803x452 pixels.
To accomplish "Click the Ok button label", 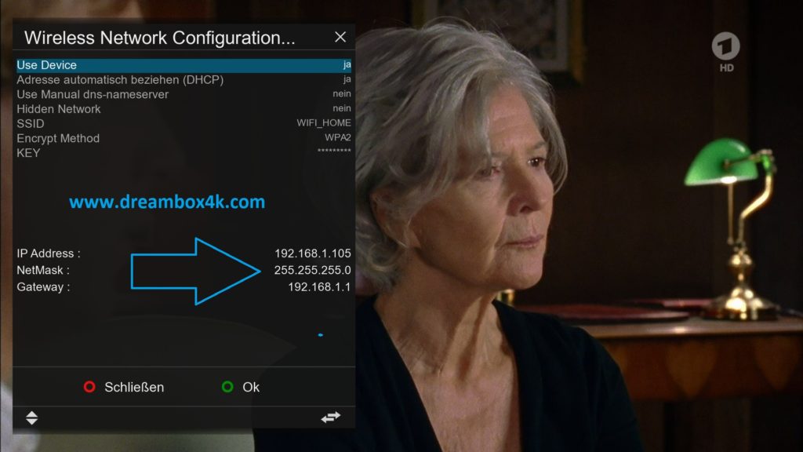I will point(251,387).
